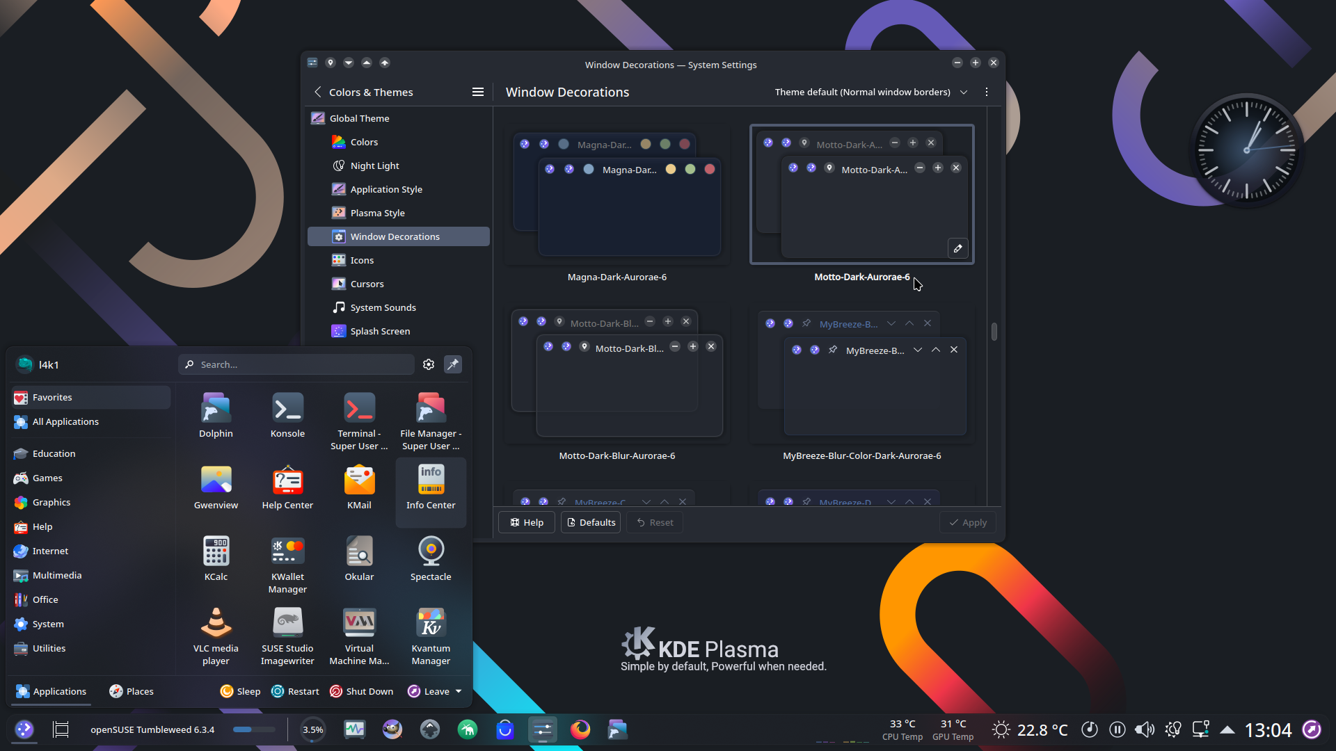
Task: Open Plasma Style settings page
Action: coord(399,213)
